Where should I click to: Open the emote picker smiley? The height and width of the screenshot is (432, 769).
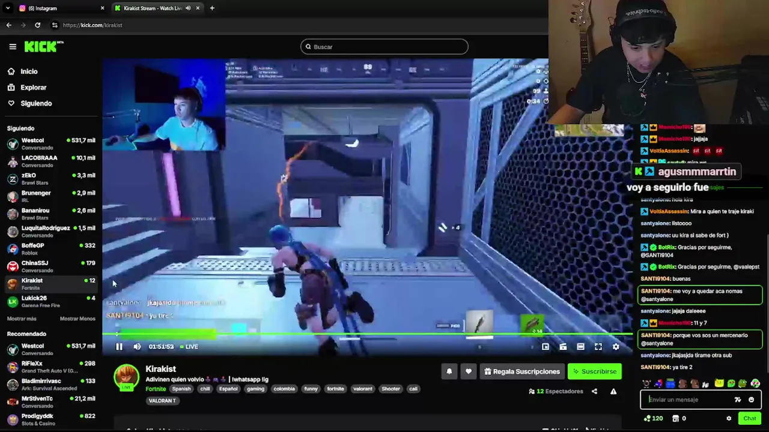coord(751,400)
